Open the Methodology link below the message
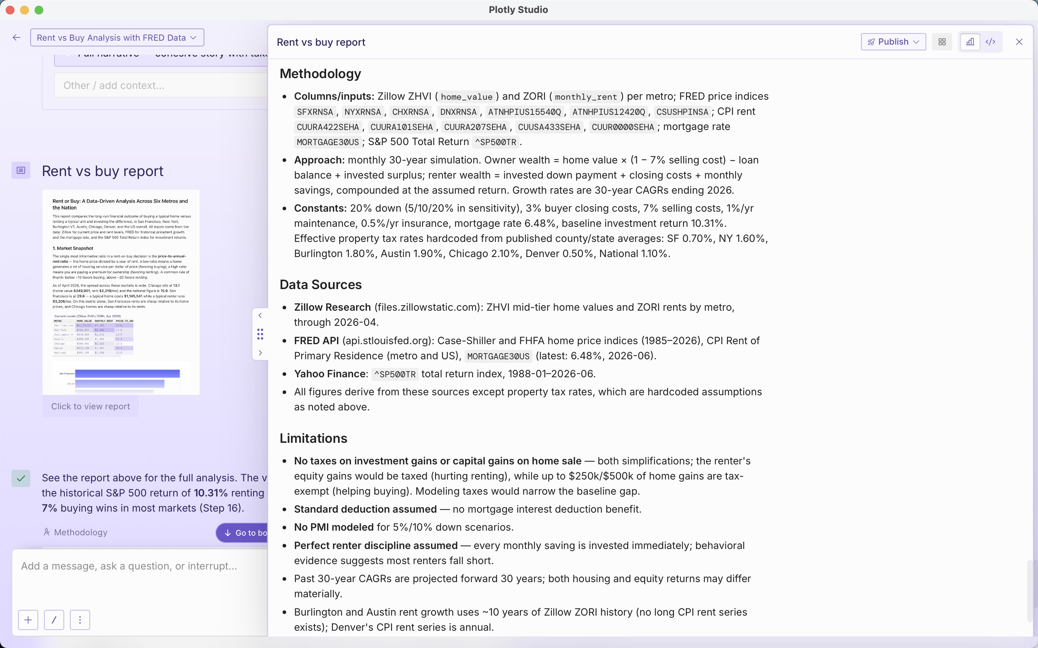This screenshot has height=648, width=1038. tap(75, 532)
